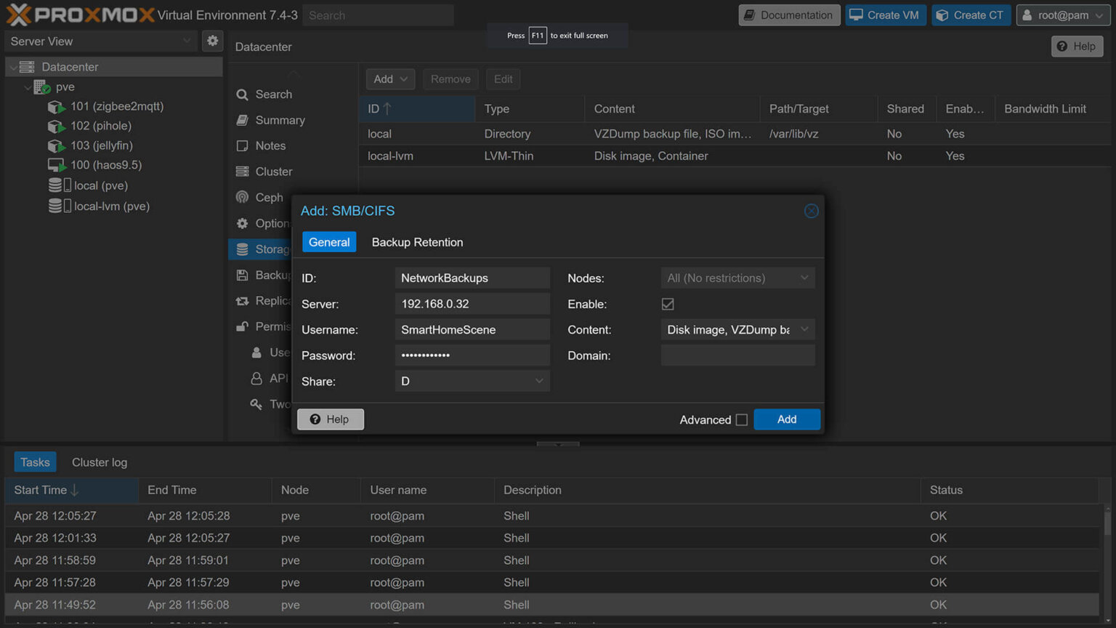This screenshot has width=1116, height=628.
Task: Confirm with the Add button
Action: tap(787, 419)
